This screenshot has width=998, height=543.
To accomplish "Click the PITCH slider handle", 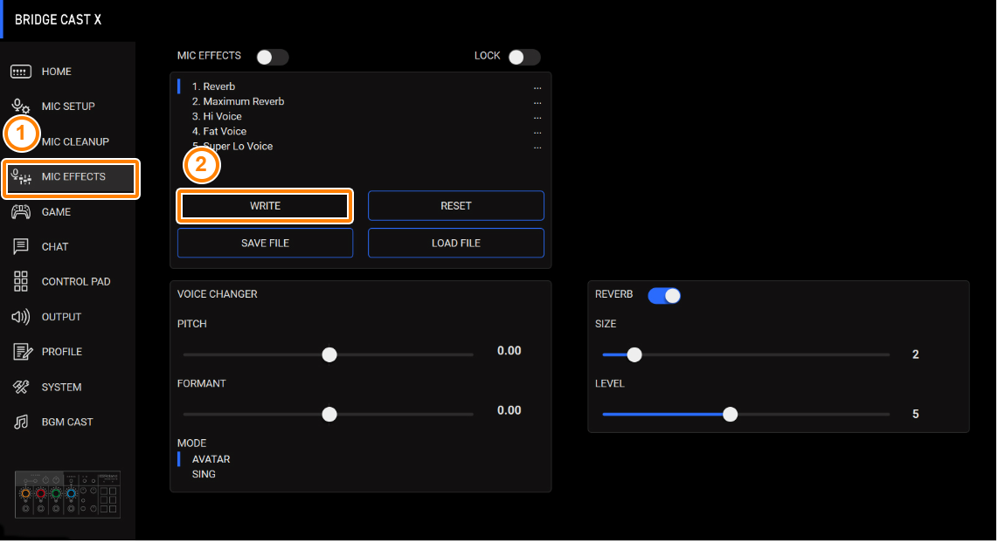I will pos(329,354).
